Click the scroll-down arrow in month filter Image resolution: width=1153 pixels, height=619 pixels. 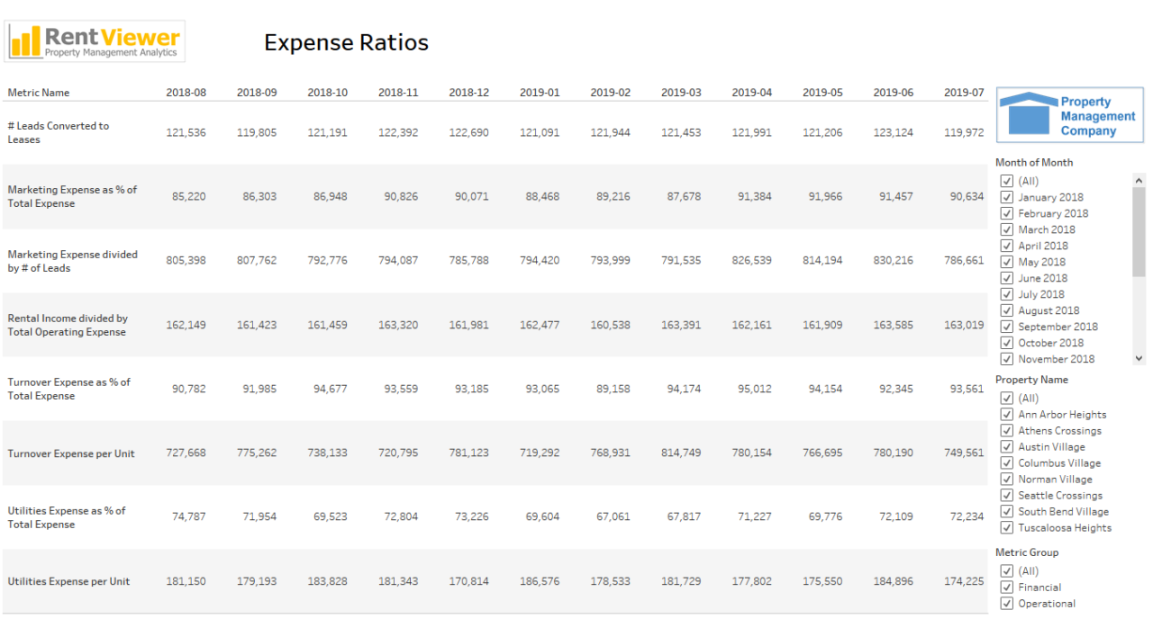pyautogui.click(x=1137, y=358)
